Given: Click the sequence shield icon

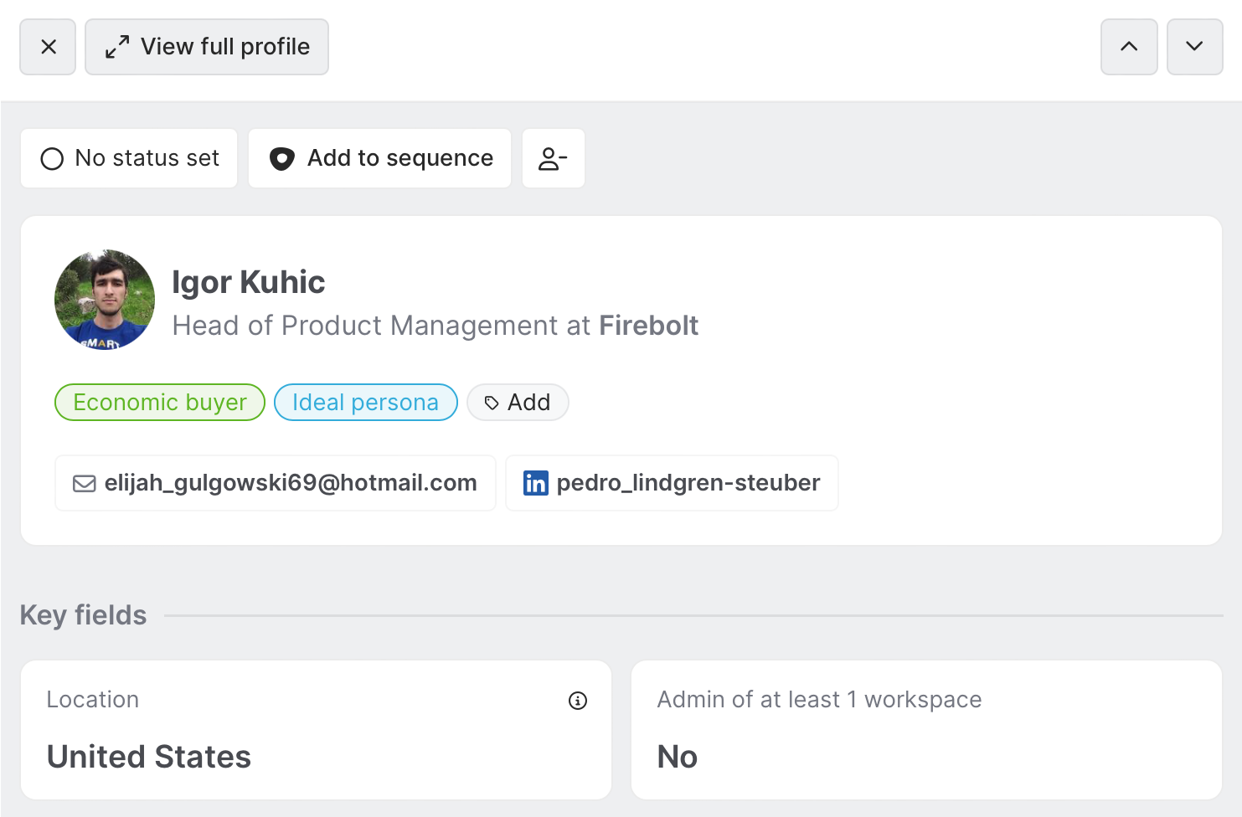Looking at the screenshot, I should 282,159.
